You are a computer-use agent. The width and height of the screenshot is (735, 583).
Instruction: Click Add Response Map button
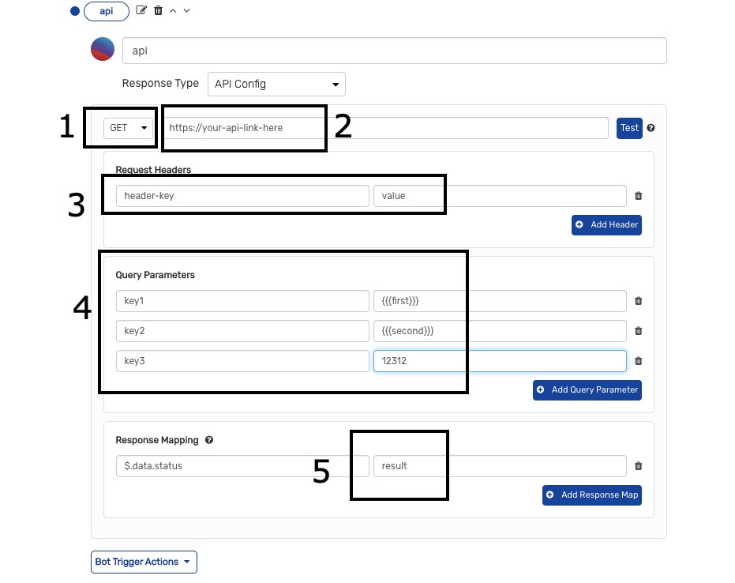pos(591,495)
